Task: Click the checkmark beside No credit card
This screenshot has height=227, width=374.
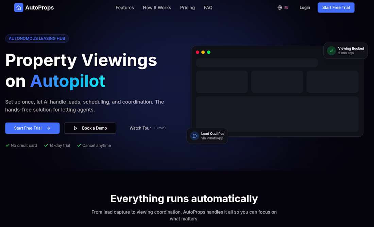Action: tap(7, 145)
